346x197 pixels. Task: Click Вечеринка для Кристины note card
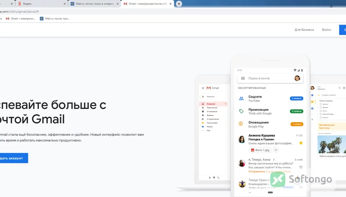click(332, 126)
